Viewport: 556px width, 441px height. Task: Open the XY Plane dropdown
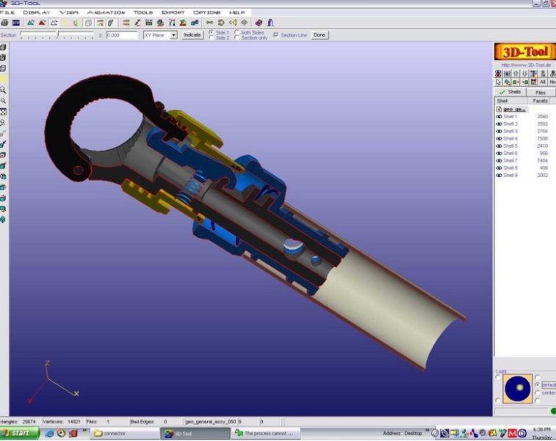coord(174,35)
